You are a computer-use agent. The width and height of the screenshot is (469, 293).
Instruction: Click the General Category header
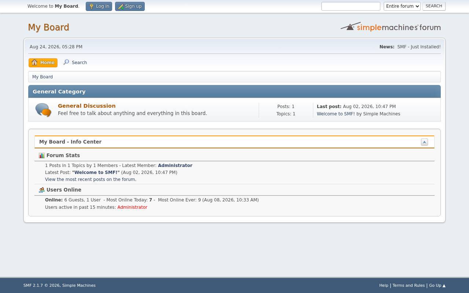pyautogui.click(x=234, y=92)
